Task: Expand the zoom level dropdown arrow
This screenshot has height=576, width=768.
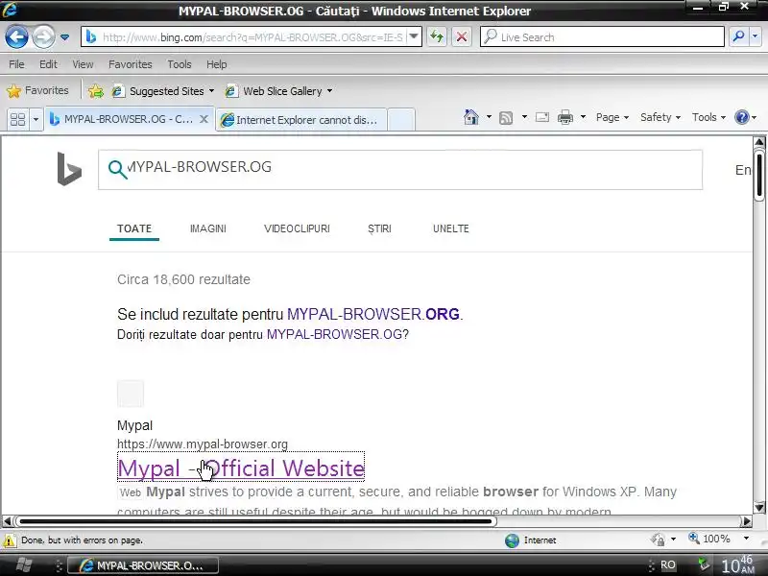Action: 746,539
